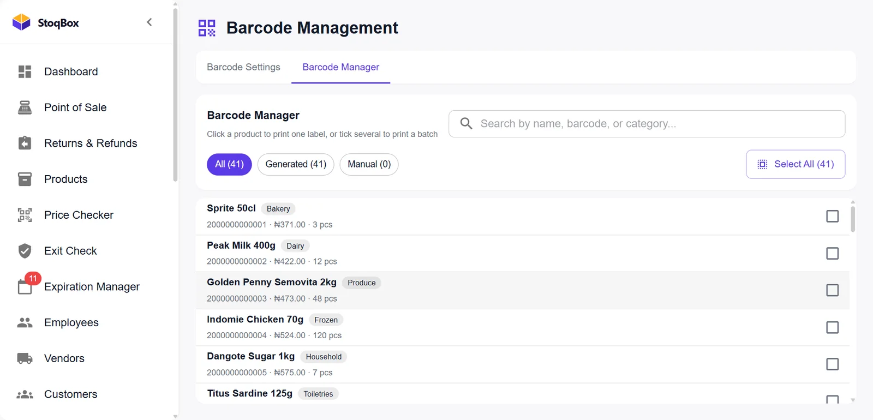Open Returns & Refunds icon
Screen dimensions: 873x420
pyautogui.click(x=25, y=143)
